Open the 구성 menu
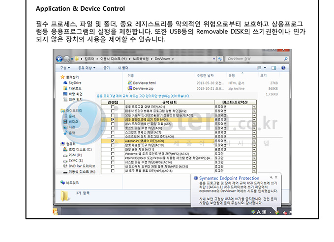This screenshot has height=242, width=334. pyautogui.click(x=65, y=68)
